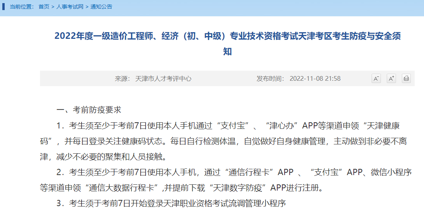Navigate to 通知公告 in the breadcrumb
This screenshot has height=210, width=424.
pos(101,7)
